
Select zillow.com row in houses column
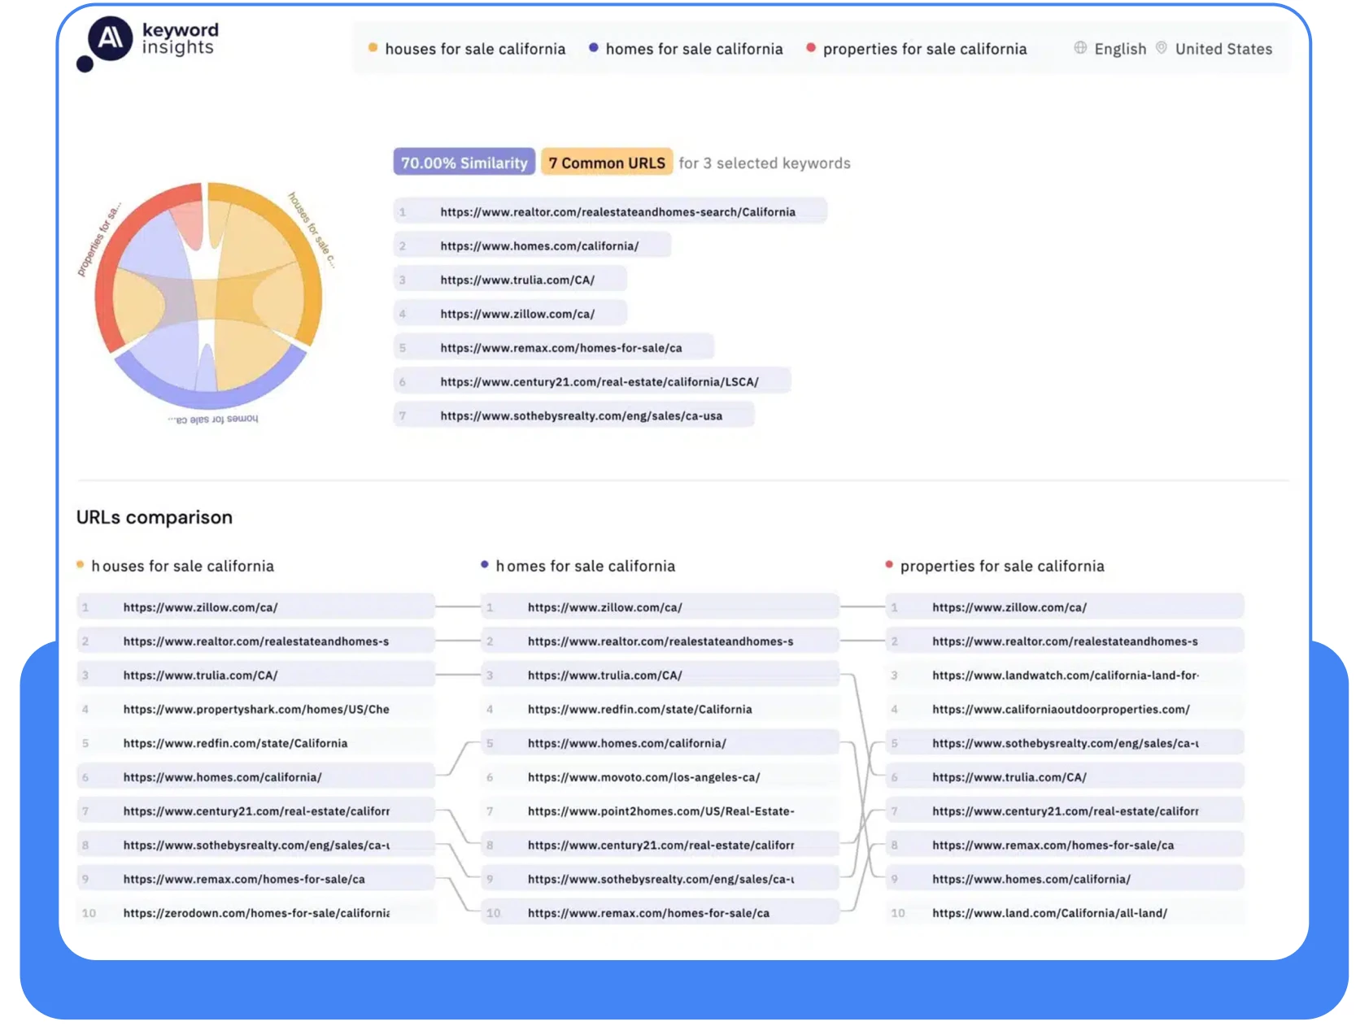[x=255, y=607]
